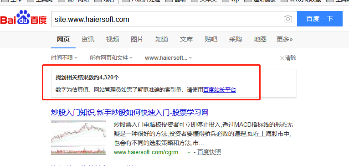Select the 采购 tab
The height and width of the screenshot is (166, 349).
tap(235, 39)
